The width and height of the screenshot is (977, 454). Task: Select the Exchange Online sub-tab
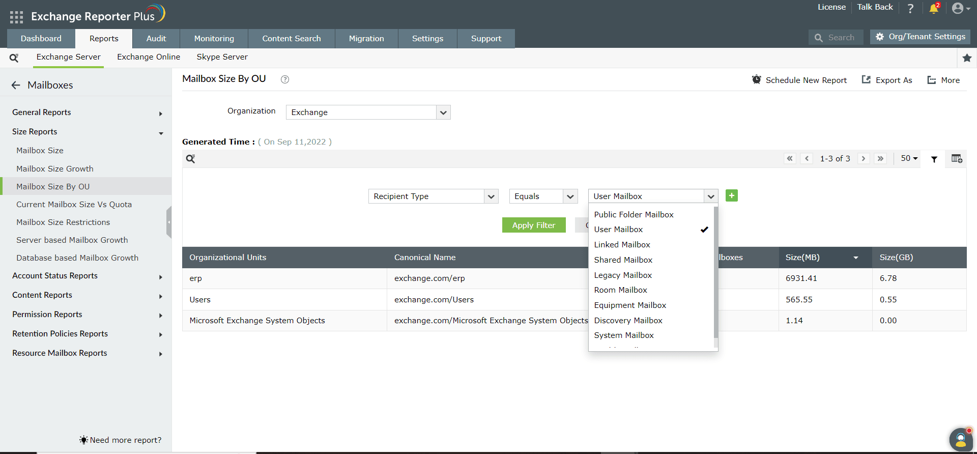coord(149,57)
